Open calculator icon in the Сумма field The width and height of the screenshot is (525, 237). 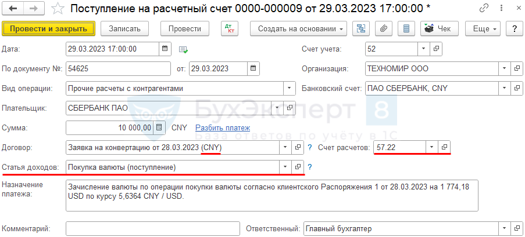160,127
